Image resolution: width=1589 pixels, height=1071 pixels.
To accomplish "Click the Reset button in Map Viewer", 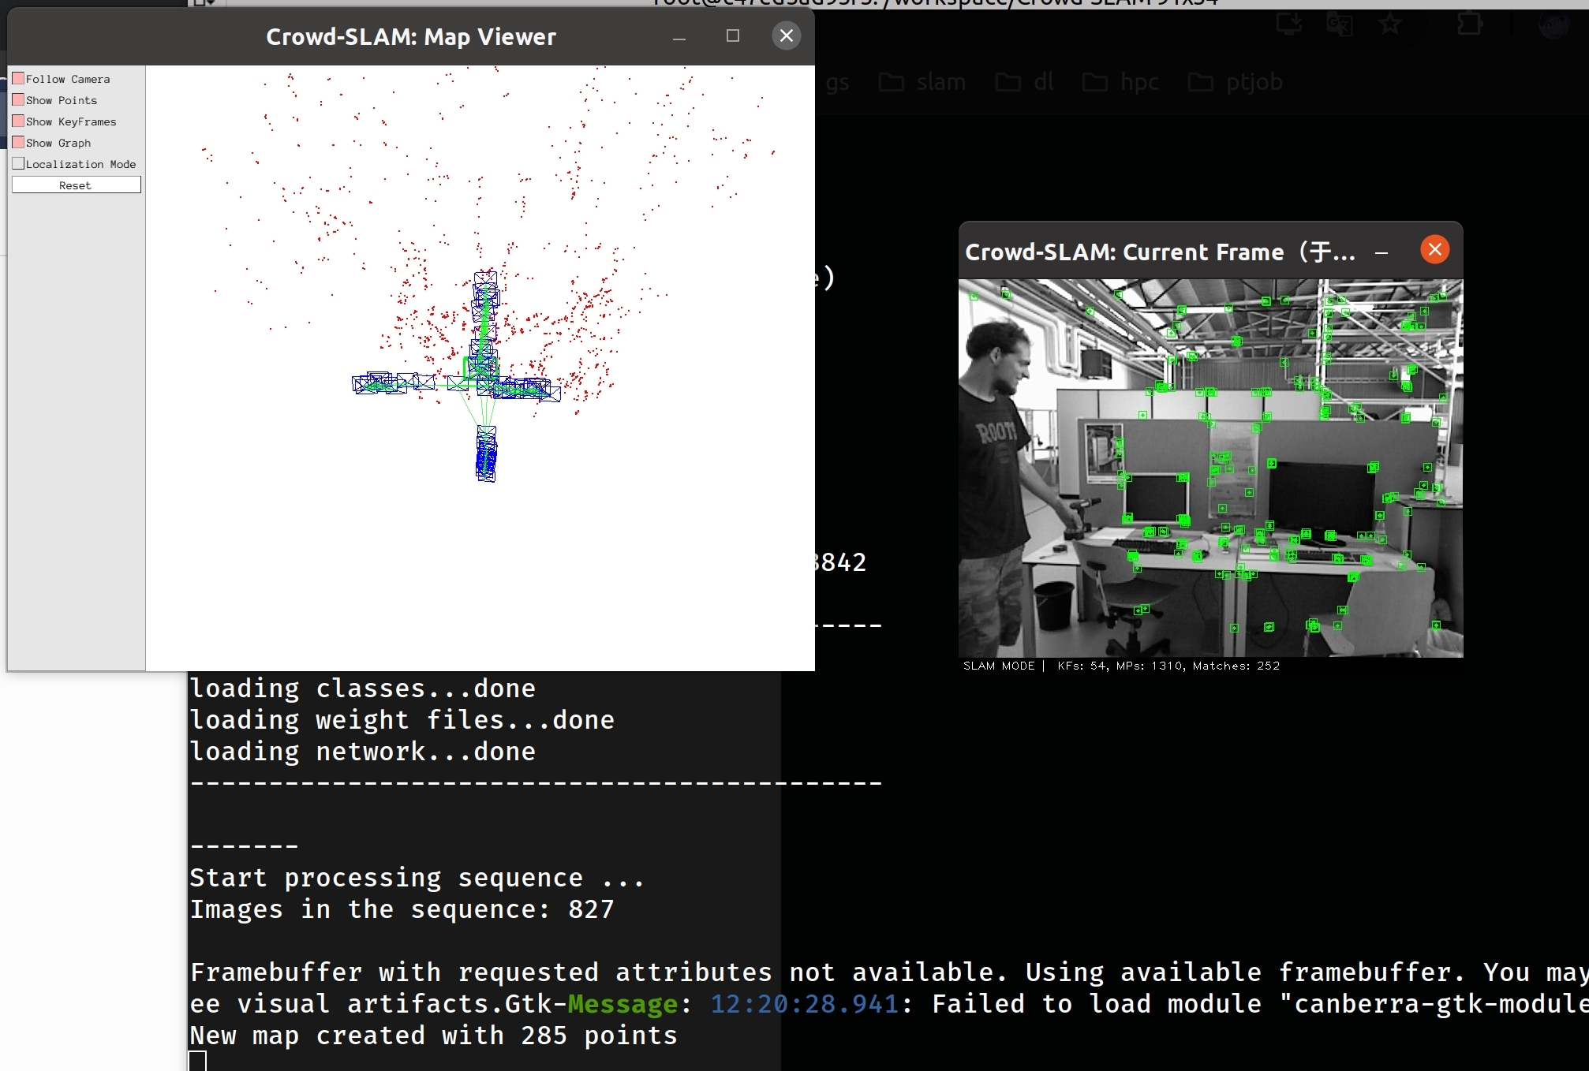I will coord(76,185).
